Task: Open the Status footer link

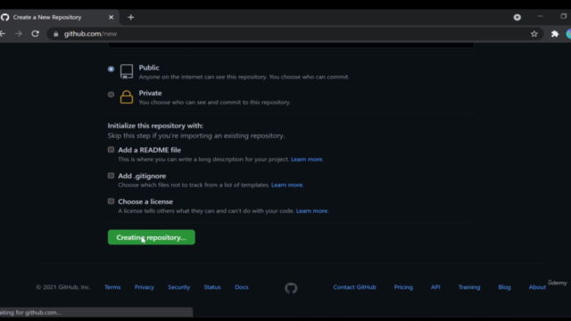Action: (212, 287)
